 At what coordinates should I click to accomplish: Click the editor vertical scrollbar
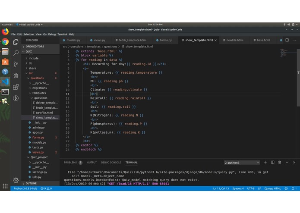[298, 77]
